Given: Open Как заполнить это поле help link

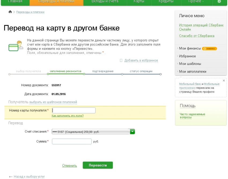Looking at the screenshot, I should tap(68, 116).
